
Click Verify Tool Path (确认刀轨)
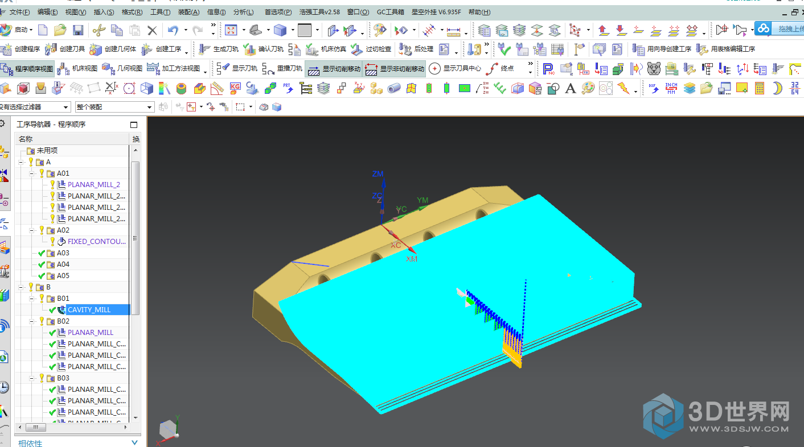[263, 49]
